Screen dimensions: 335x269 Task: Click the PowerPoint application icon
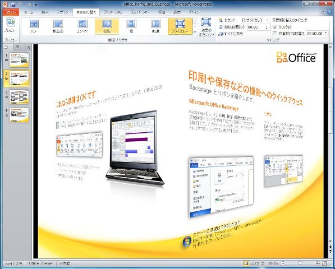click(5, 4)
